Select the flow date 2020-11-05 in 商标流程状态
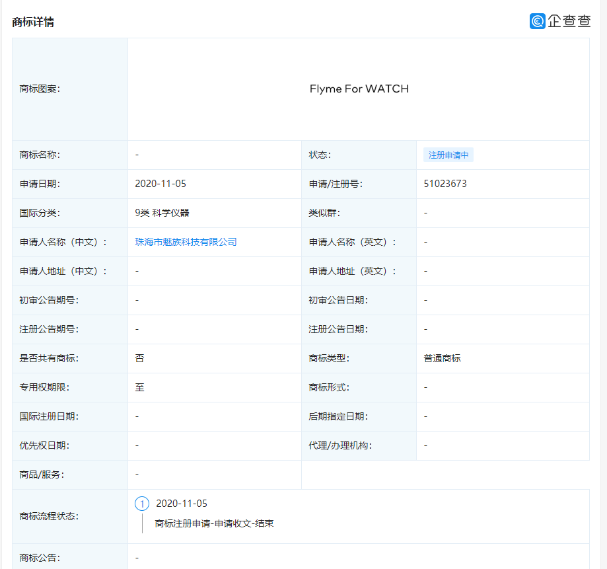Viewport: 607px width, 569px height. [182, 504]
